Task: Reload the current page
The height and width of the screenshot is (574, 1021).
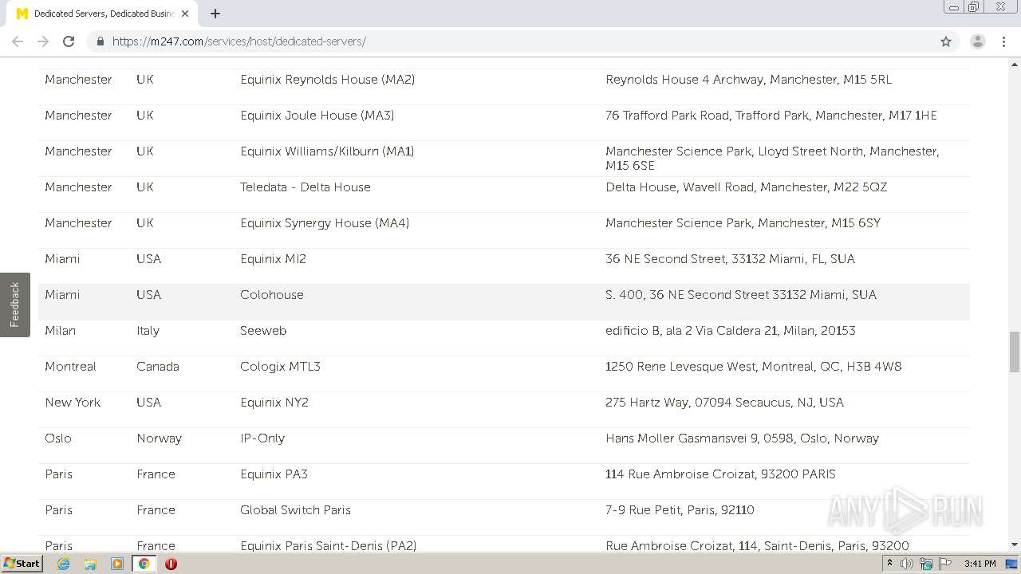Action: coord(69,41)
